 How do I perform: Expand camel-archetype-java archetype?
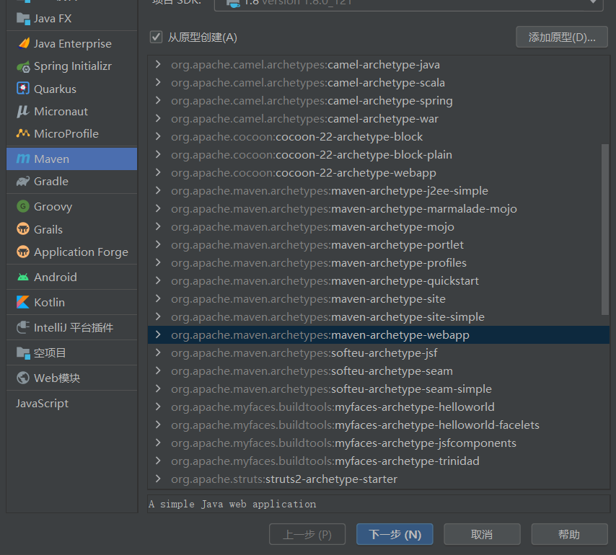click(x=158, y=64)
